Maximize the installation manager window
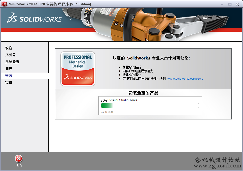This screenshot has height=171, width=243. (230, 4)
